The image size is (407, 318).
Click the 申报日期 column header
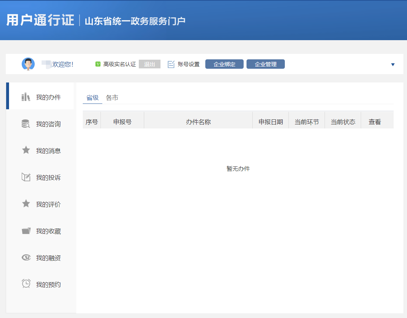point(271,122)
